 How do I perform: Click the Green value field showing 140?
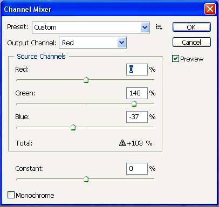point(137,93)
